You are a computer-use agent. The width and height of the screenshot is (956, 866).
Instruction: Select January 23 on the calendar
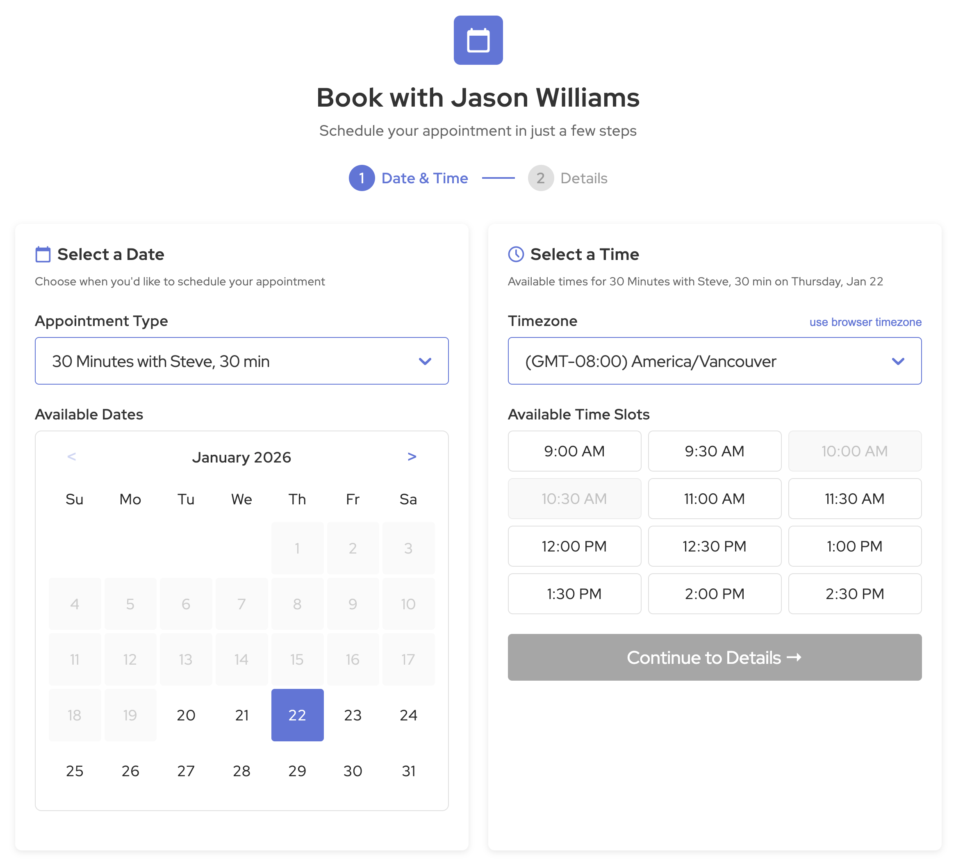pos(352,715)
